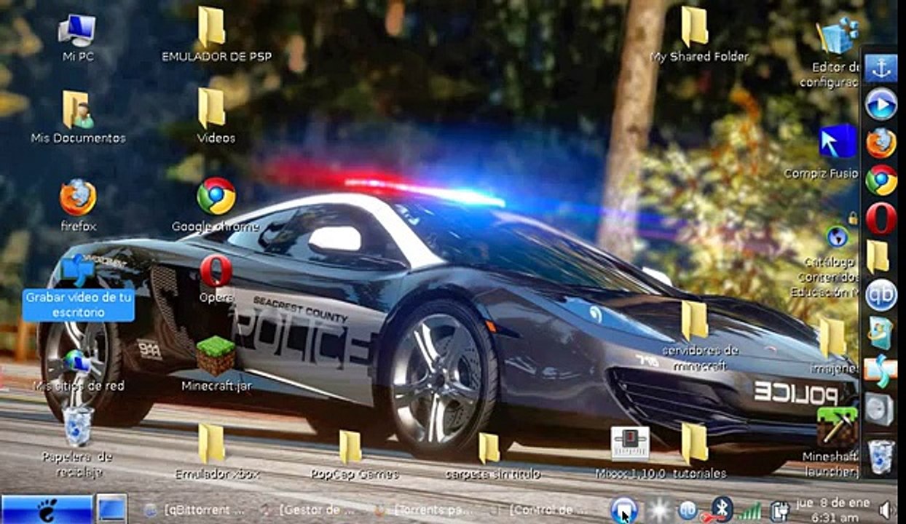Launch firefox desktop shortcut
Viewport: 906px width, 524px height.
click(x=78, y=197)
